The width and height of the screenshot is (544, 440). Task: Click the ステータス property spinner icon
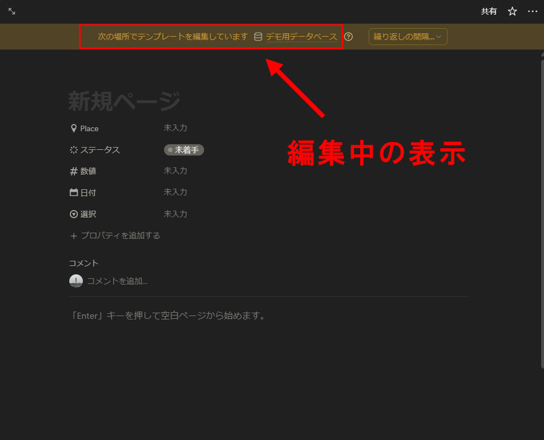point(73,150)
